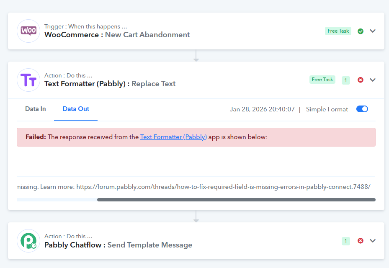Image resolution: width=389 pixels, height=268 pixels.
Task: Open the Text Formatter (Pabbly) link in error
Action: [x=173, y=137]
